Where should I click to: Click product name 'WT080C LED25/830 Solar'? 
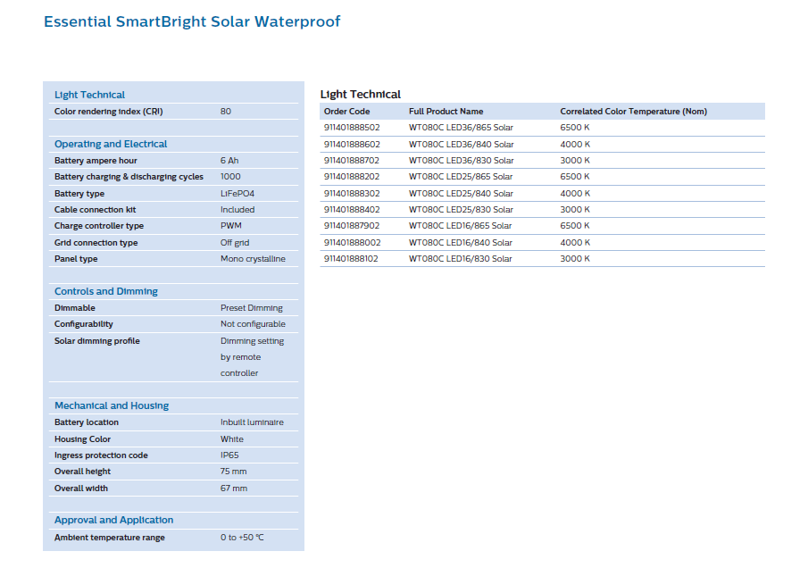[462, 209]
